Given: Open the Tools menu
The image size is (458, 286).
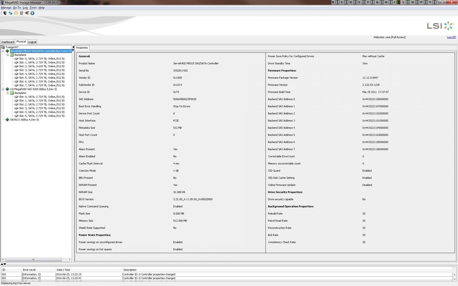Looking at the screenshot, I should [x=33, y=8].
